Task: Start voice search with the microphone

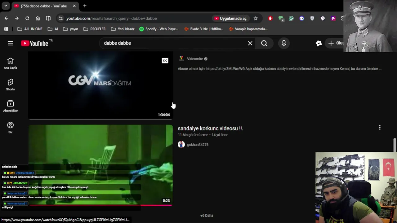Action: pos(284,43)
